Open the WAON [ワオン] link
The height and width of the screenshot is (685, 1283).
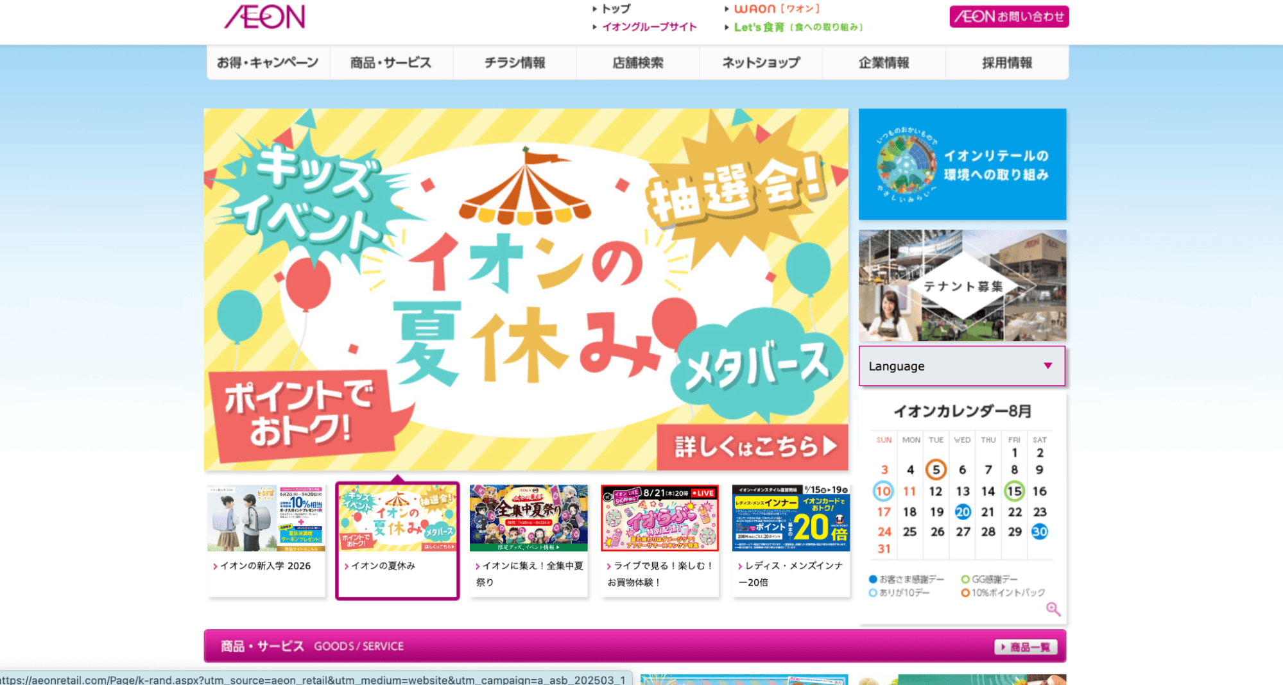tap(777, 9)
